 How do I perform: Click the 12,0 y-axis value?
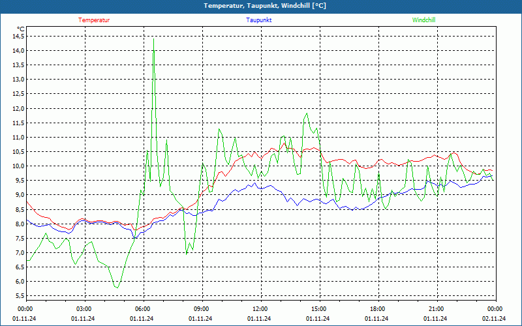pyautogui.click(x=19, y=108)
